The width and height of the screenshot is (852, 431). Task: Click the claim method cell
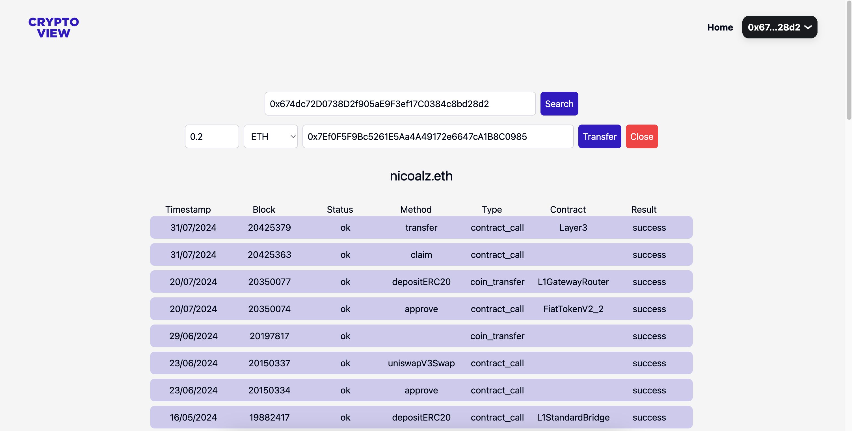click(x=421, y=254)
